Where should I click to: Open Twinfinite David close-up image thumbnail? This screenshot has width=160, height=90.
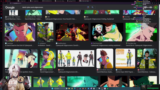tap(20, 32)
